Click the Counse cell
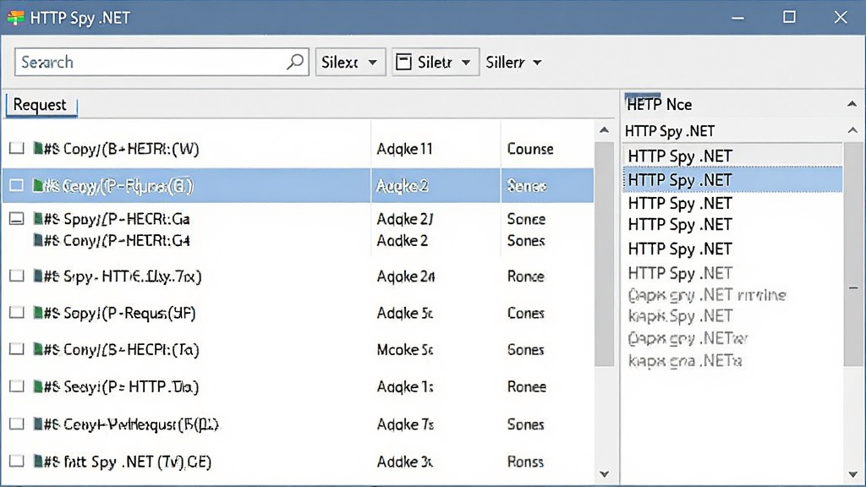The width and height of the screenshot is (866, 487). [530, 149]
